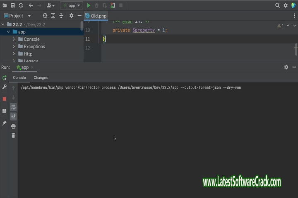Toggle scroll to end of console
298x198 pixels.
point(13,116)
